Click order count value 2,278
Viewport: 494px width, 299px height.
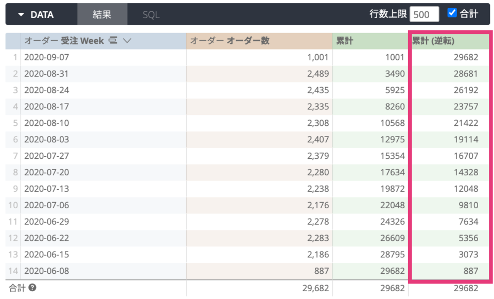tap(318, 221)
